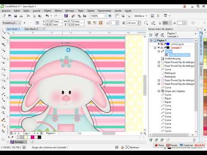Expand Grupo de 2 objetos node

click(x=159, y=91)
